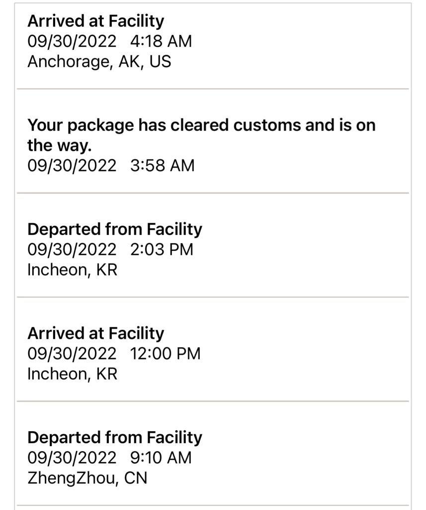Click the 3:58 AM timestamp
Viewport: 426px width, 510px height.
pyautogui.click(x=162, y=165)
